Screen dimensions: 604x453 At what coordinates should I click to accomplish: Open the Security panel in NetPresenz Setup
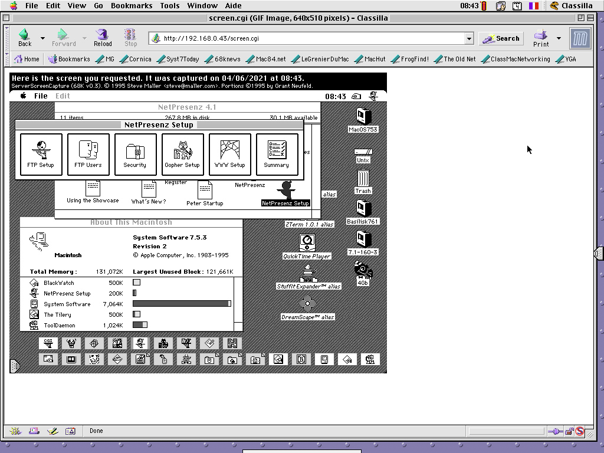pos(135,154)
